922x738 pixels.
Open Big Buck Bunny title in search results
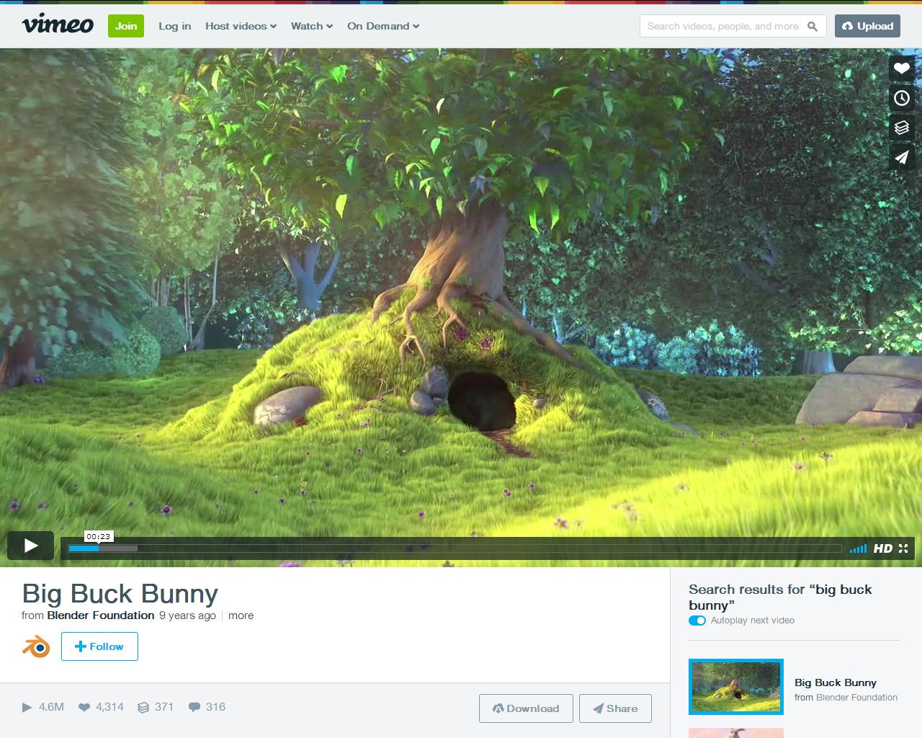[x=836, y=683]
